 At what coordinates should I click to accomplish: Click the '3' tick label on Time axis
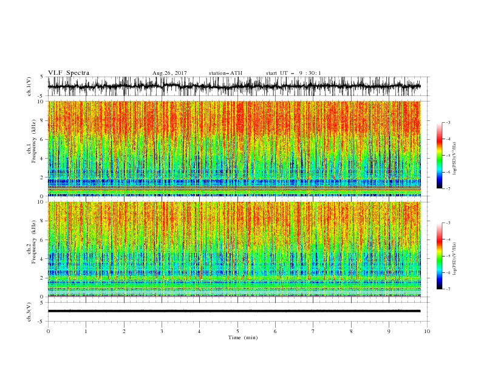pyautogui.click(x=162, y=331)
